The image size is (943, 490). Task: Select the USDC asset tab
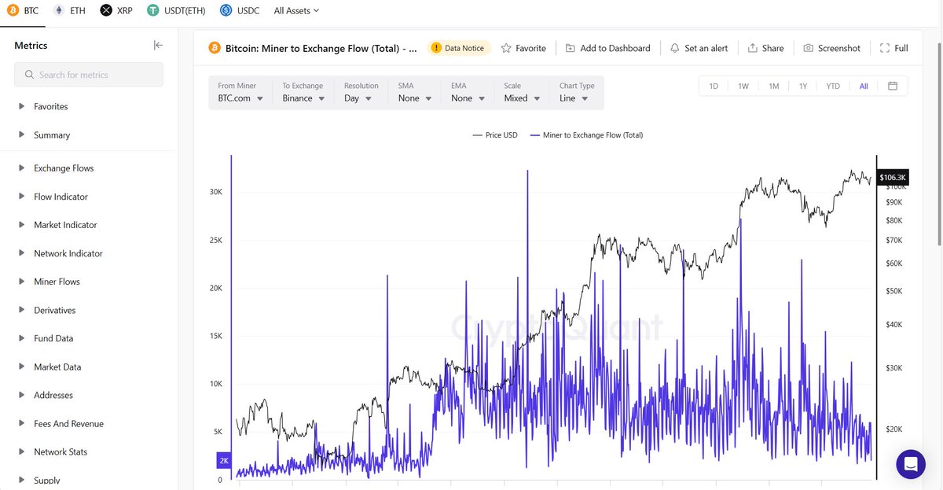(240, 11)
